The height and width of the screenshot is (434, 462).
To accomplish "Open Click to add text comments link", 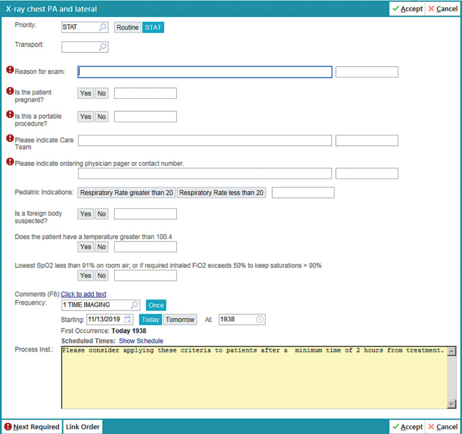I will pos(84,294).
